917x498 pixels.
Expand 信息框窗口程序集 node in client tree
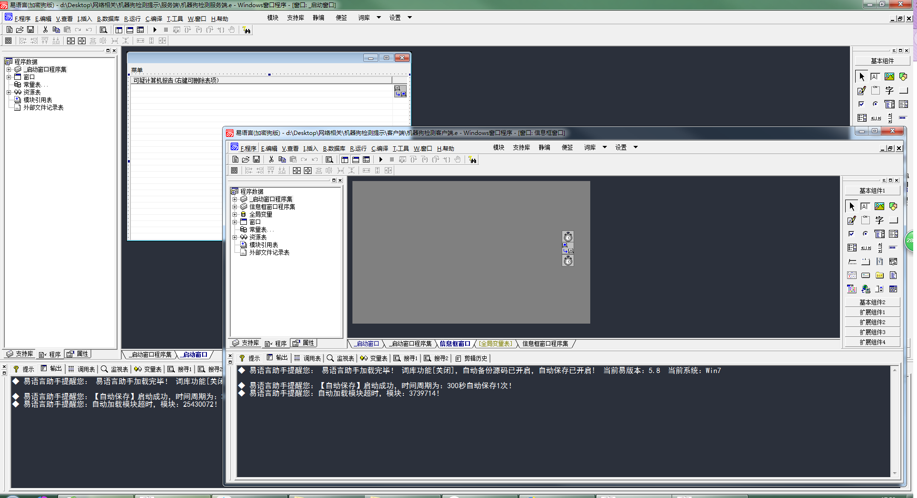point(234,207)
